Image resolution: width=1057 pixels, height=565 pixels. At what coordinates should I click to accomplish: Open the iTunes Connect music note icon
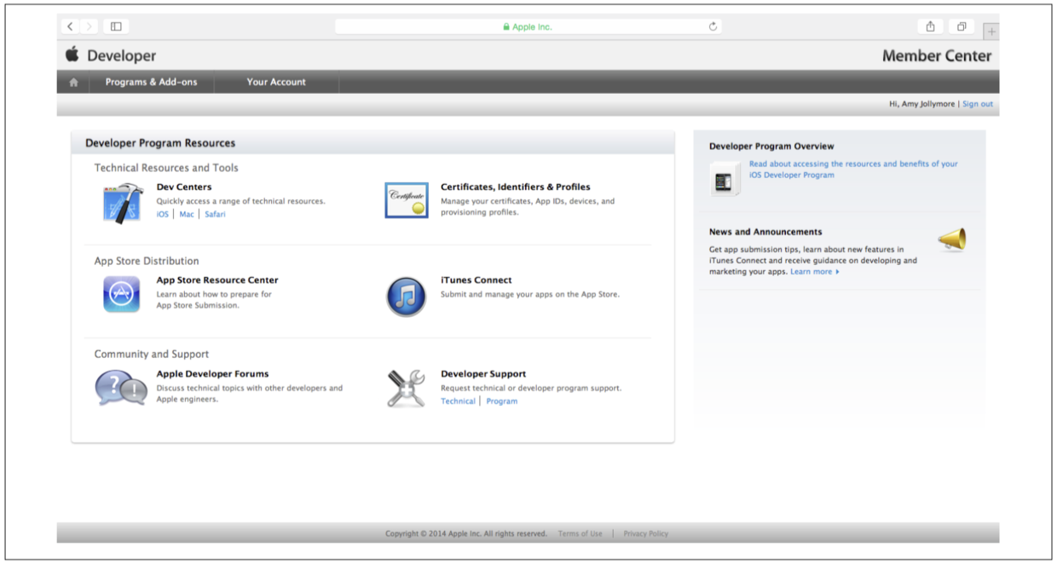point(406,297)
